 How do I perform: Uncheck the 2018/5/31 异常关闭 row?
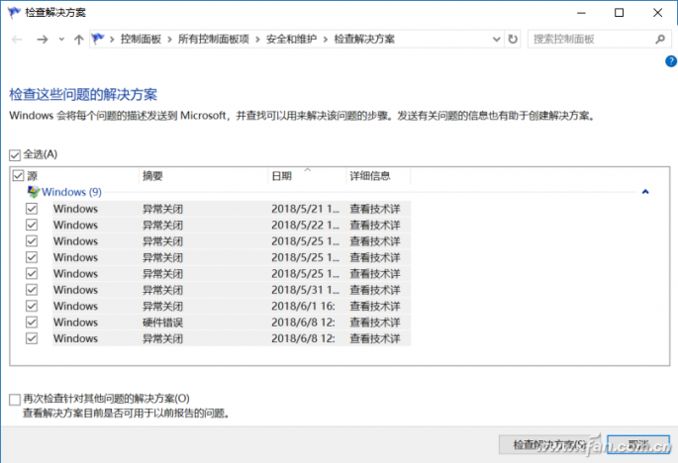pyautogui.click(x=32, y=290)
